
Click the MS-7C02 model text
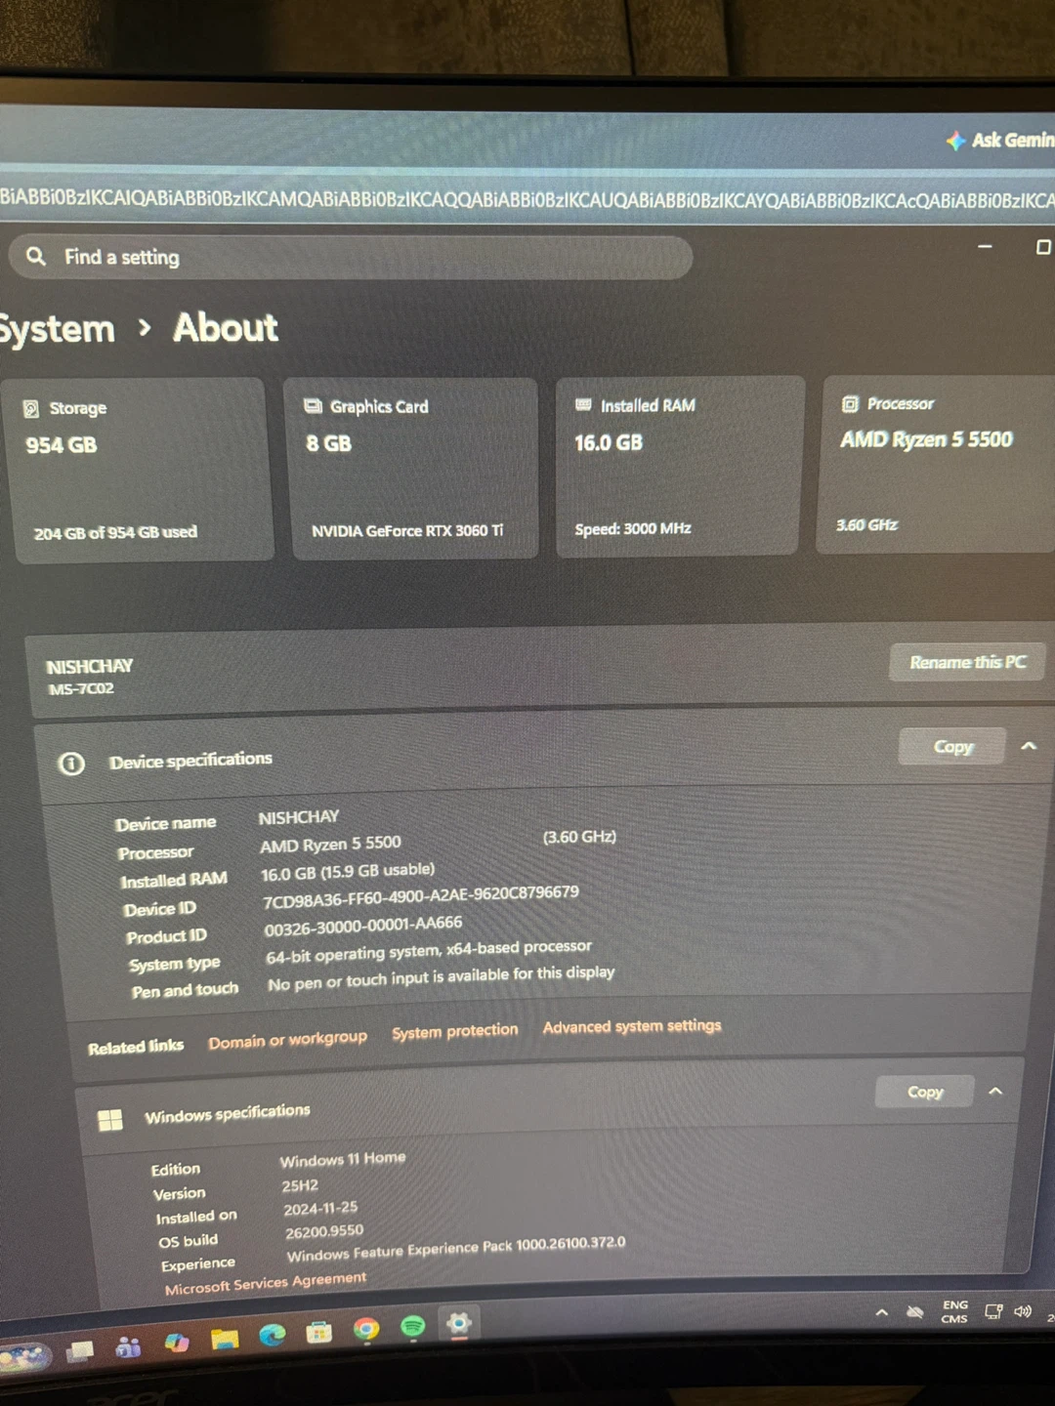point(81,688)
